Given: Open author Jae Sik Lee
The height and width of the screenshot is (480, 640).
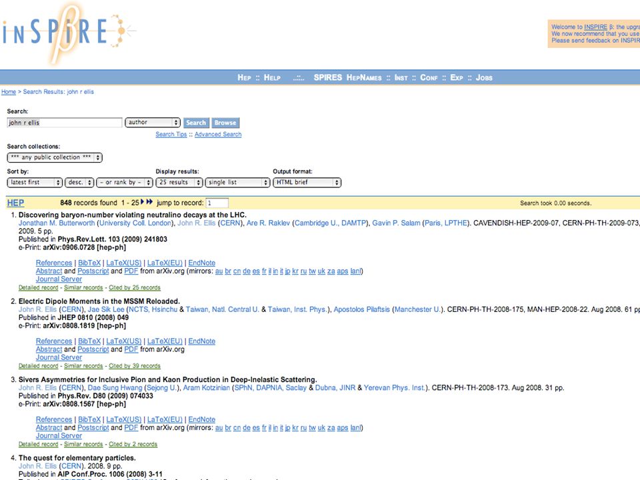Looking at the screenshot, I should 106,309.
